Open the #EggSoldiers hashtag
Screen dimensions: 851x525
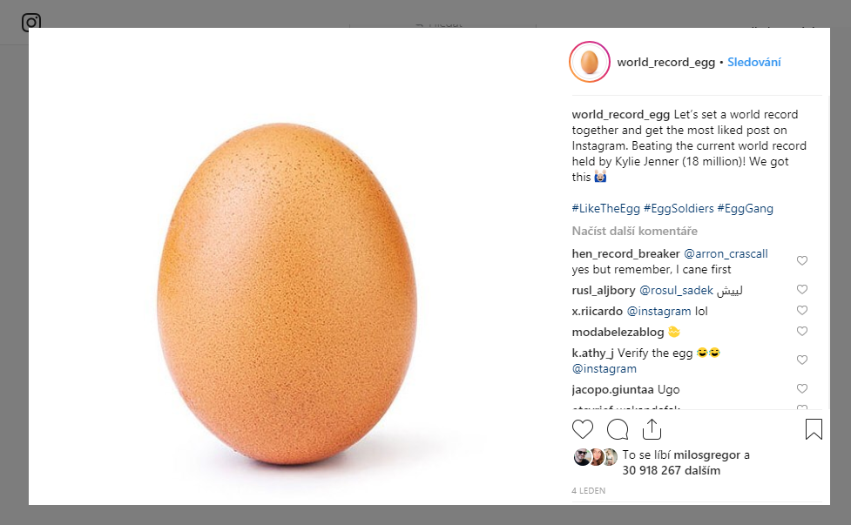coord(679,208)
